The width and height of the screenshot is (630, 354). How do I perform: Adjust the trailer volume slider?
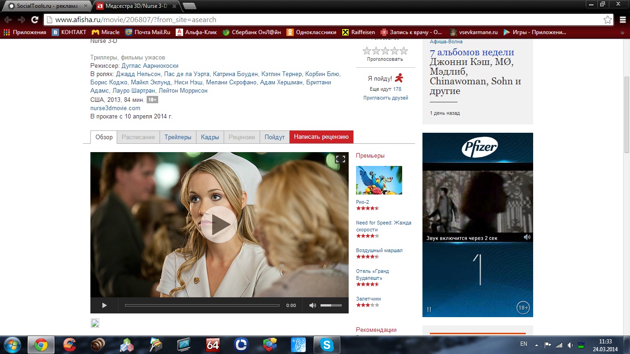331,305
